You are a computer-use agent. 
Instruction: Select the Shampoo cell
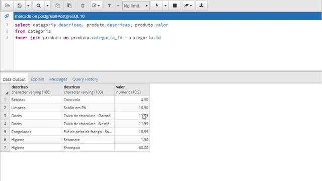coord(88,148)
